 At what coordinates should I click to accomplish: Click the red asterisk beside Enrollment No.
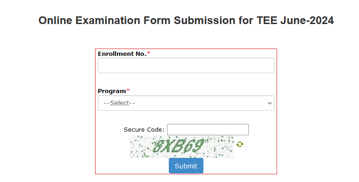(149, 54)
